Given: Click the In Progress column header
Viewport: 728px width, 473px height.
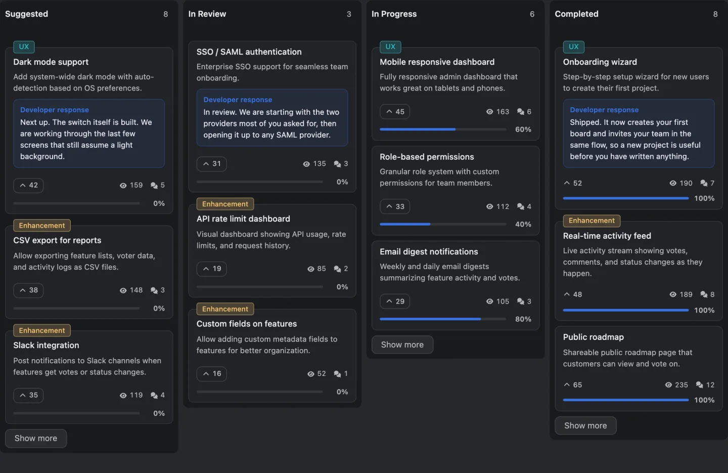Looking at the screenshot, I should [394, 14].
